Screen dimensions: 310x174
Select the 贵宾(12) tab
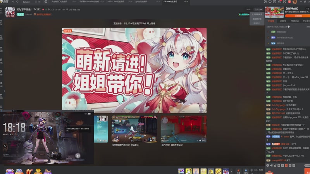point(295,21)
